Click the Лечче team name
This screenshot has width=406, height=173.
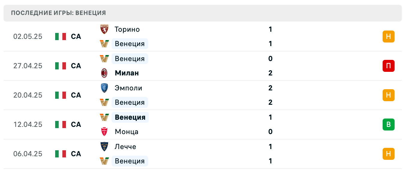pyautogui.click(x=125, y=147)
